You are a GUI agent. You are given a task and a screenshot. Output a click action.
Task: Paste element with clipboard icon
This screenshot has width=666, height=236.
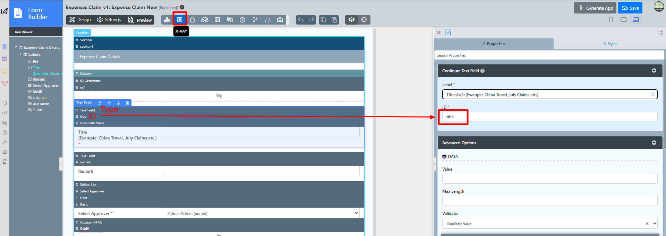coord(334,20)
